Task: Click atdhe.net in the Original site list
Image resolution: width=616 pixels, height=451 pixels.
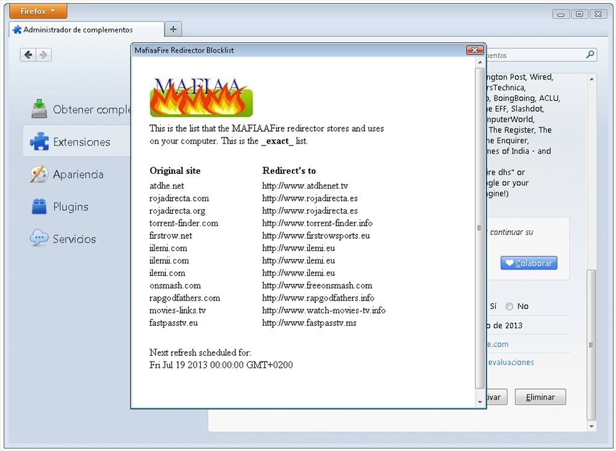Action: point(167,185)
